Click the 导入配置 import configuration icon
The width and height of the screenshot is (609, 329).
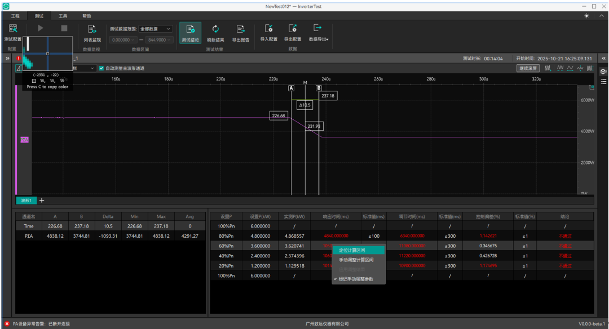269,28
